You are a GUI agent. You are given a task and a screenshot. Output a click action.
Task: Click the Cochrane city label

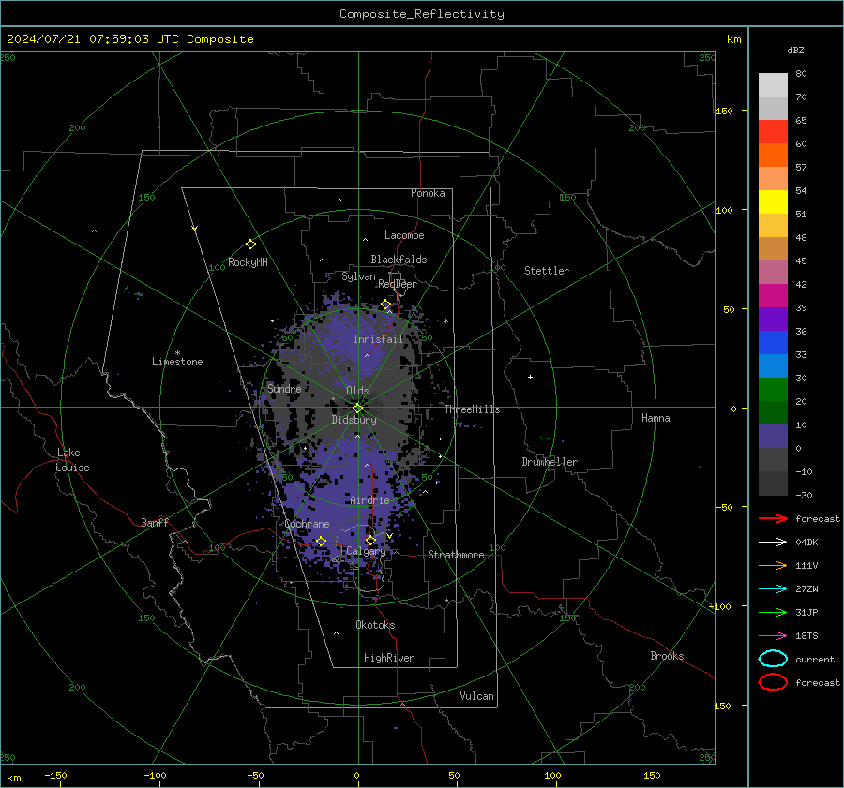(307, 524)
